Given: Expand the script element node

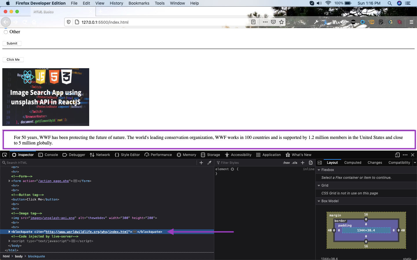Looking at the screenshot, I should 9,241.
